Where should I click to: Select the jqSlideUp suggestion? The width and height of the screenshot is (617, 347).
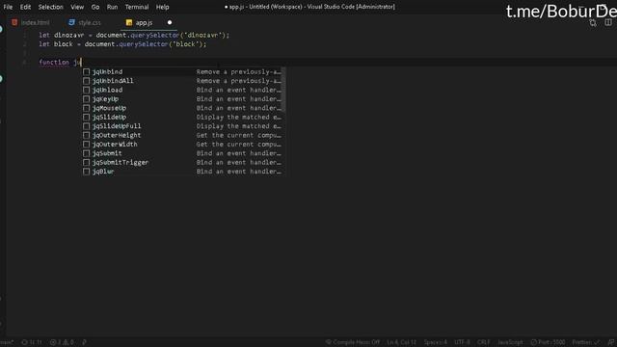(183, 118)
